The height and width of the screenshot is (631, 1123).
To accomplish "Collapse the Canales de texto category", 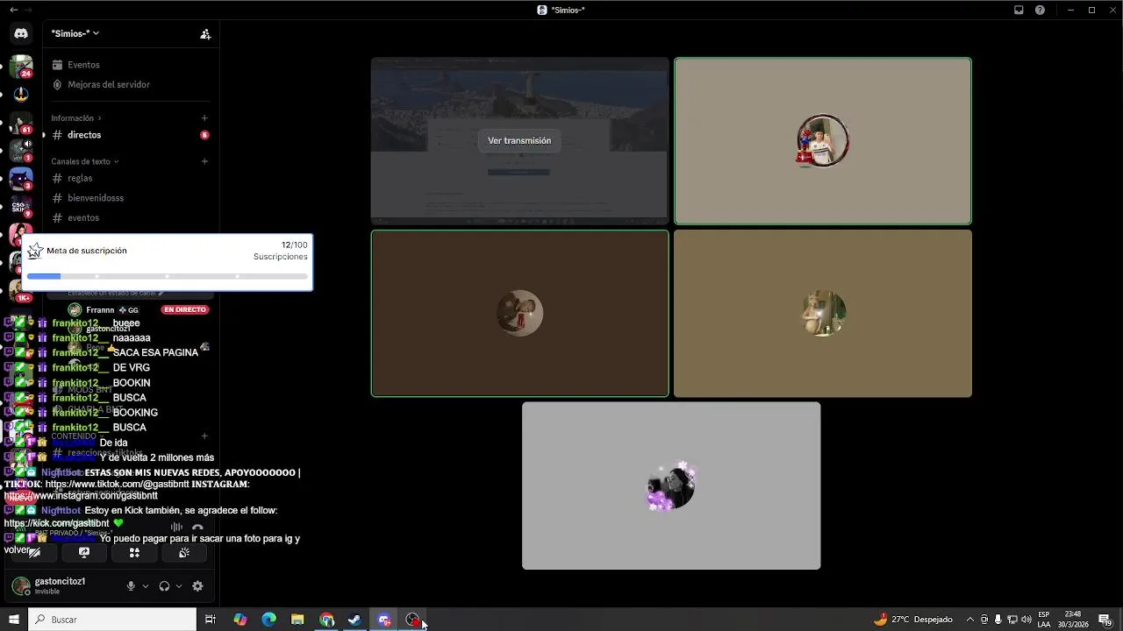I will point(84,161).
